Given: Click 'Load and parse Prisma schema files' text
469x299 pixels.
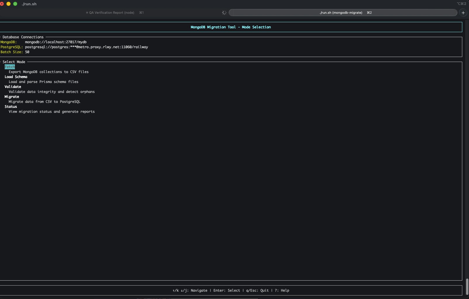Looking at the screenshot, I should [44, 82].
